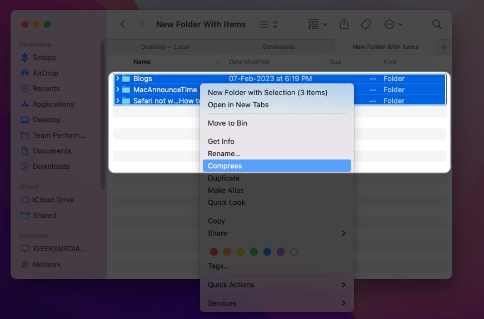484x319 pixels.
Task: Apply the red tag color
Action: [214, 252]
